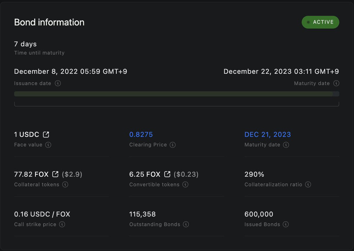The width and height of the screenshot is (354, 251).
Task: Select the Call strike price label
Action: (35, 224)
